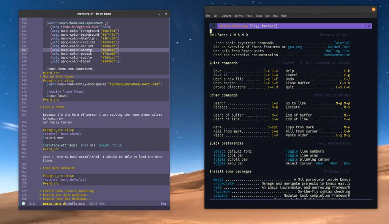389x224 pixels.
Task: Open the Packages list link
Action: (x=337, y=171)
